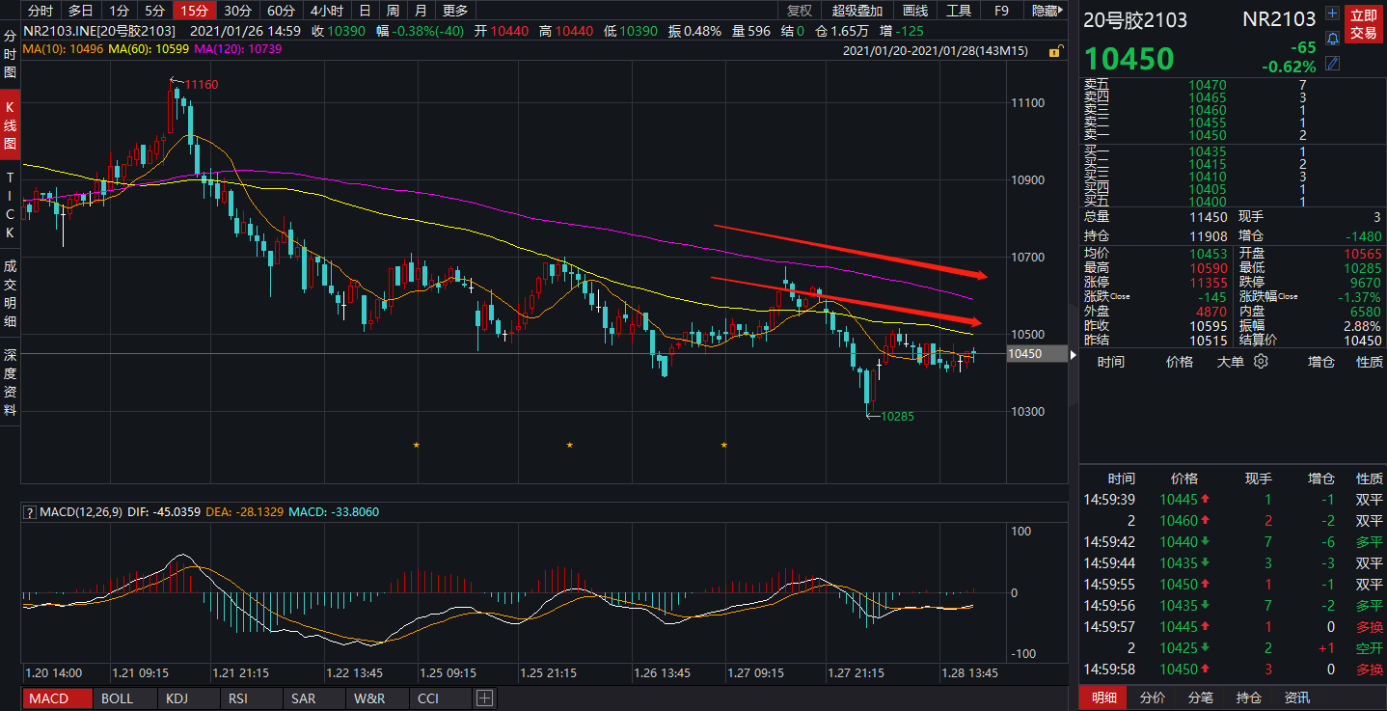Image resolution: width=1387 pixels, height=711 pixels.
Task: Add another indicator with the plus box
Action: pyautogui.click(x=484, y=697)
